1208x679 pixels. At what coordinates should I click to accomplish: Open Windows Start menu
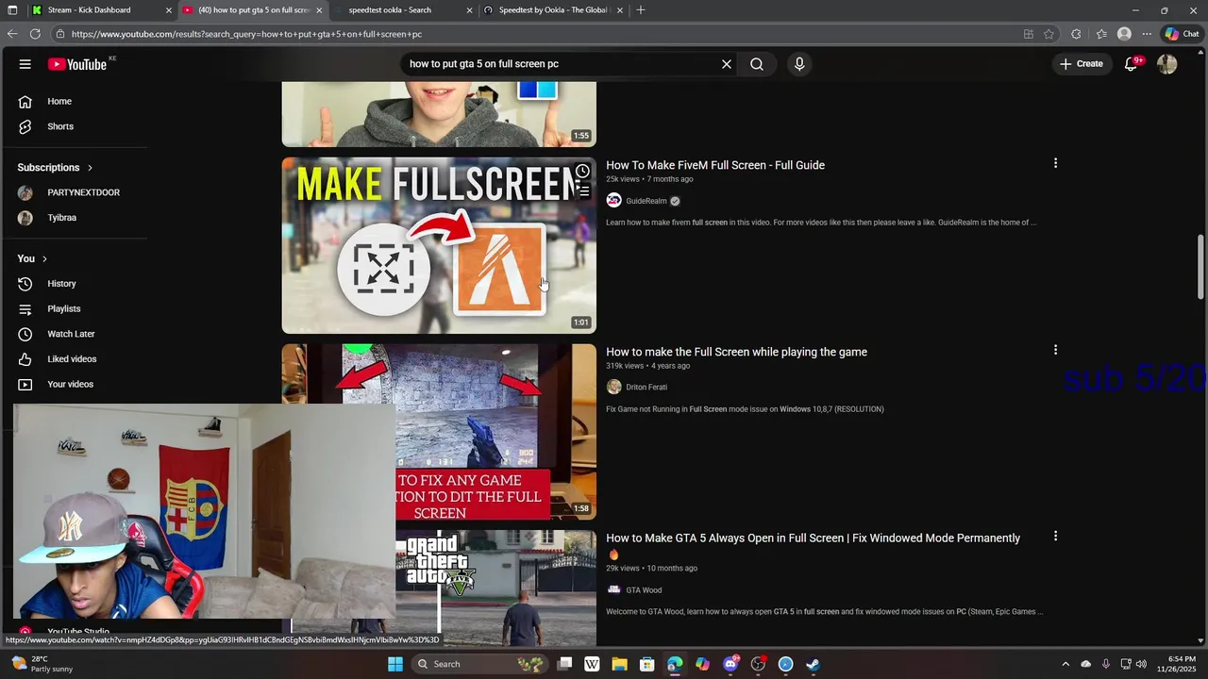click(x=395, y=664)
